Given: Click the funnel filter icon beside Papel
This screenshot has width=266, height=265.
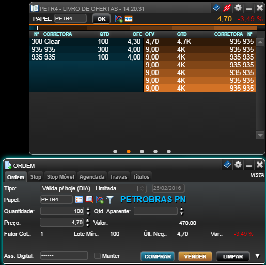Looking at the screenshot, I should coord(109,200).
